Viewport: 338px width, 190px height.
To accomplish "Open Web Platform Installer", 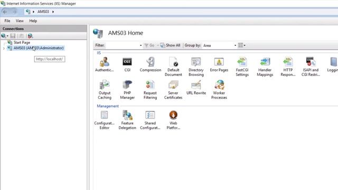I will [x=173, y=120].
